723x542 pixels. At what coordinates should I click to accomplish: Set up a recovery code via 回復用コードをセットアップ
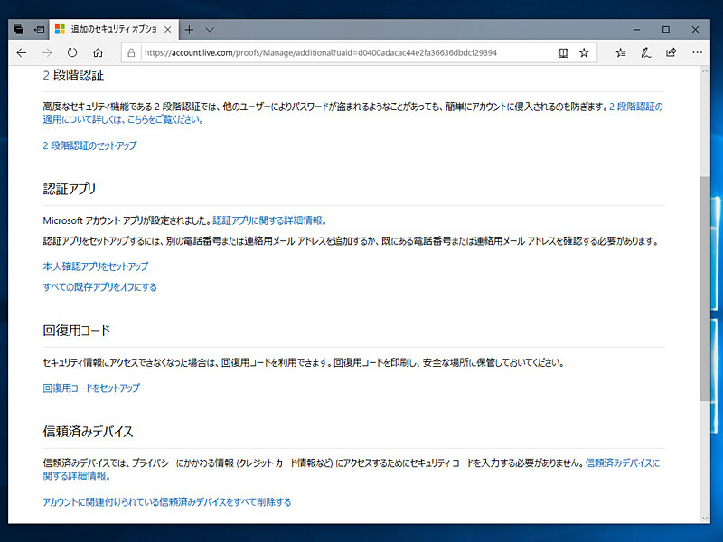tap(89, 387)
